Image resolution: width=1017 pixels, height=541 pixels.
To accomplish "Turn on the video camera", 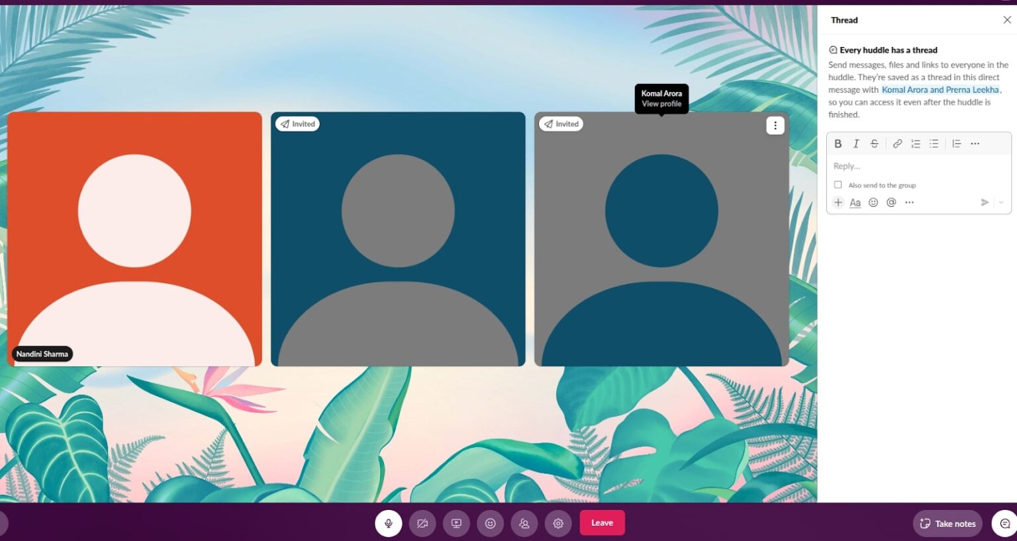I will [x=422, y=523].
